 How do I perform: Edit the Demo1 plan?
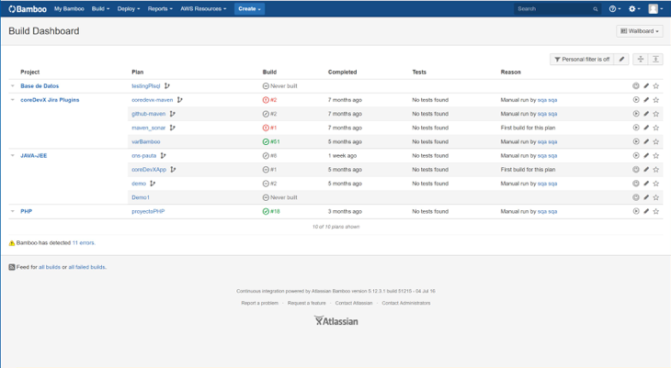coord(646,197)
